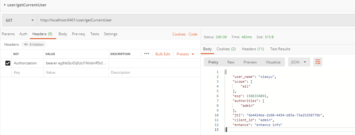Switch to the Params tab
The width and height of the screenshot is (355, 135).
(x=8, y=34)
